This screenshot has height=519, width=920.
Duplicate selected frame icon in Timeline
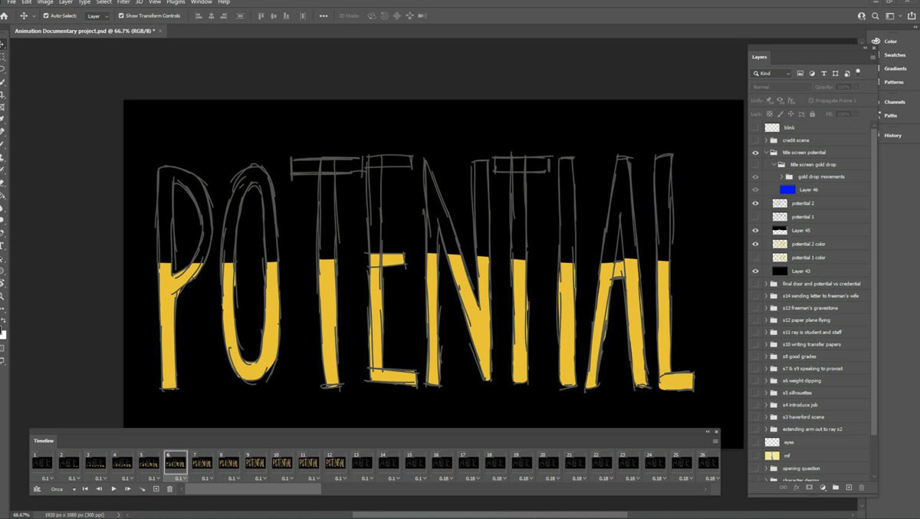156,489
